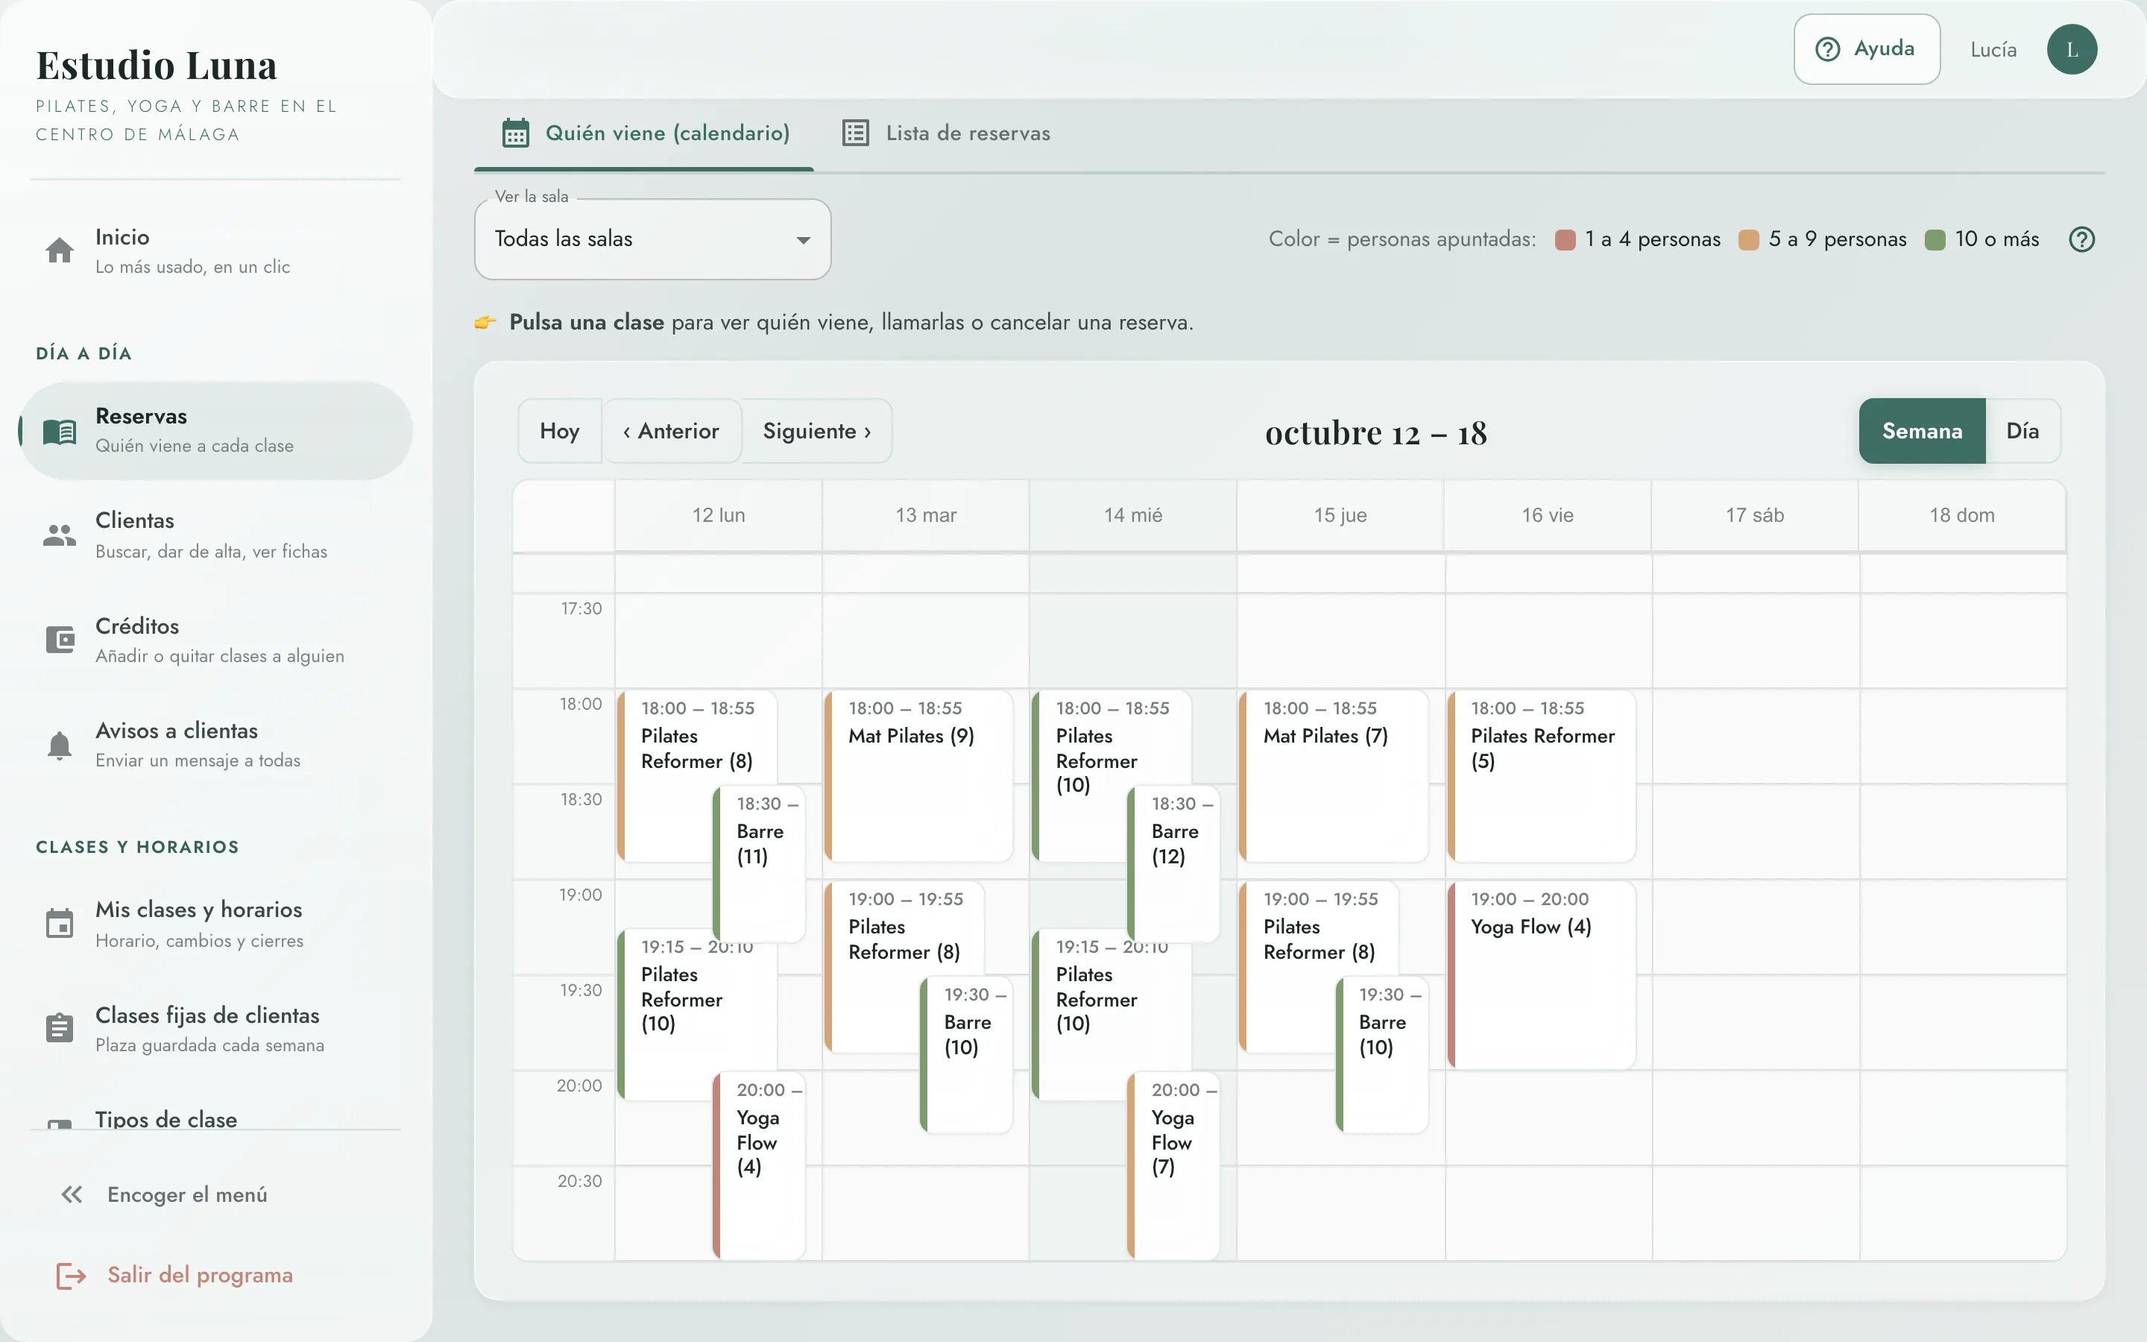The image size is (2147, 1342).
Task: Click clipboard icon for Clases fijas de clientas
Action: (x=60, y=1028)
